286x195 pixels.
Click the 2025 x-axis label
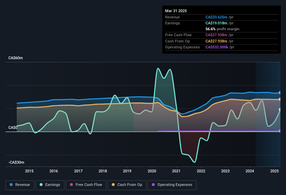pyautogui.click(x=274, y=171)
